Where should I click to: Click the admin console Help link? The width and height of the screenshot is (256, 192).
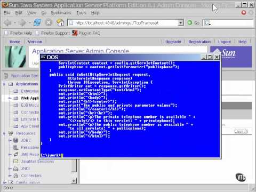tap(242, 42)
